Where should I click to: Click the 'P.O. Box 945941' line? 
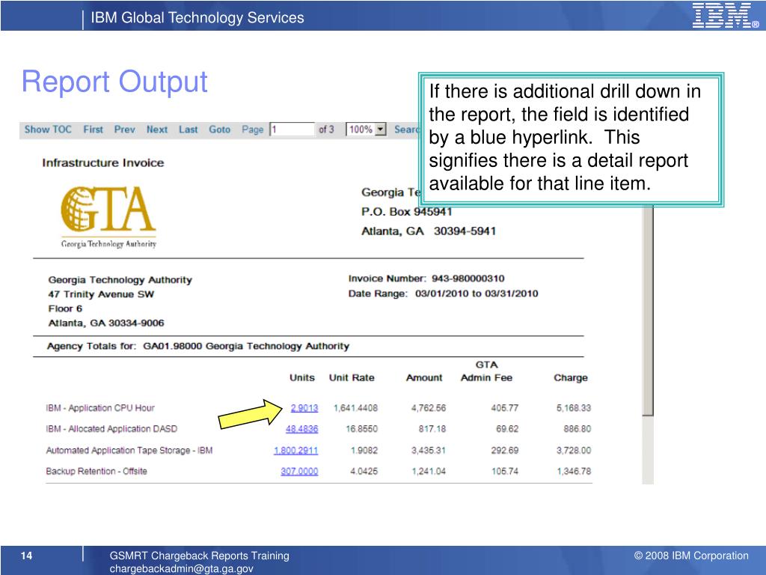407,212
